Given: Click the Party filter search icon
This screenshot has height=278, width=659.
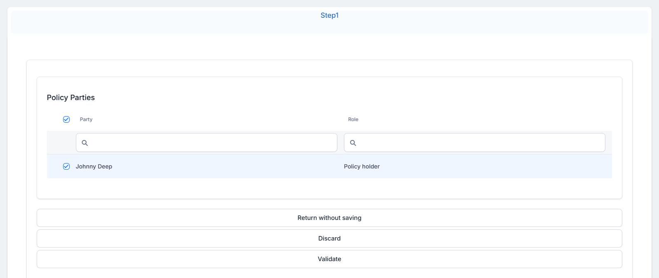Looking at the screenshot, I should coord(85,143).
